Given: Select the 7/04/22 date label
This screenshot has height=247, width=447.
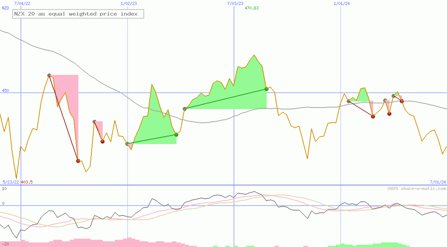Looking at the screenshot, I should pyautogui.click(x=22, y=3).
